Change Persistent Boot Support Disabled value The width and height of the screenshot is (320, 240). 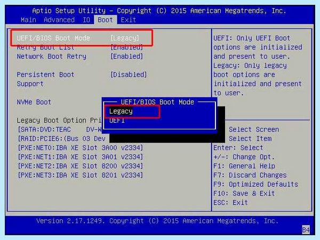129,75
